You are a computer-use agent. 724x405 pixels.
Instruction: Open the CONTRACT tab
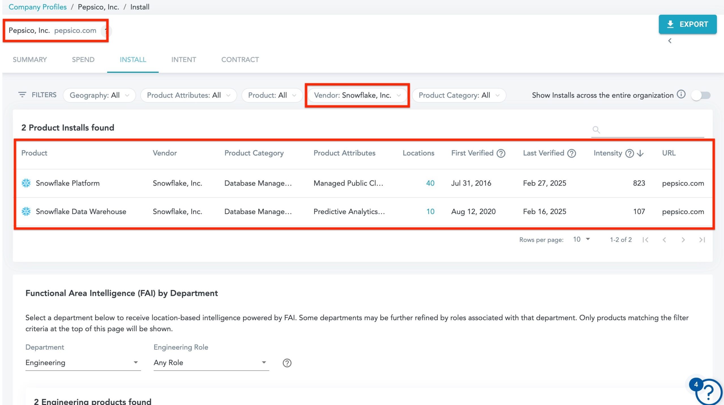click(240, 60)
